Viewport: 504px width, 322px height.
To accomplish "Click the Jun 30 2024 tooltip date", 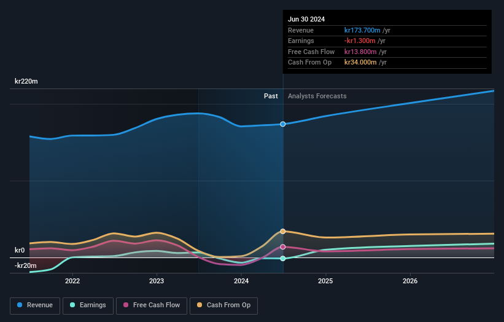I will (x=306, y=19).
